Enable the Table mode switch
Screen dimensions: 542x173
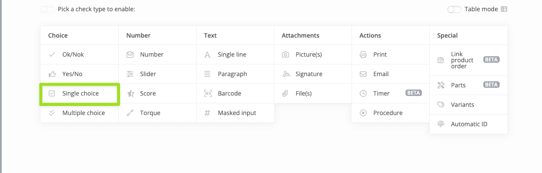click(x=454, y=9)
